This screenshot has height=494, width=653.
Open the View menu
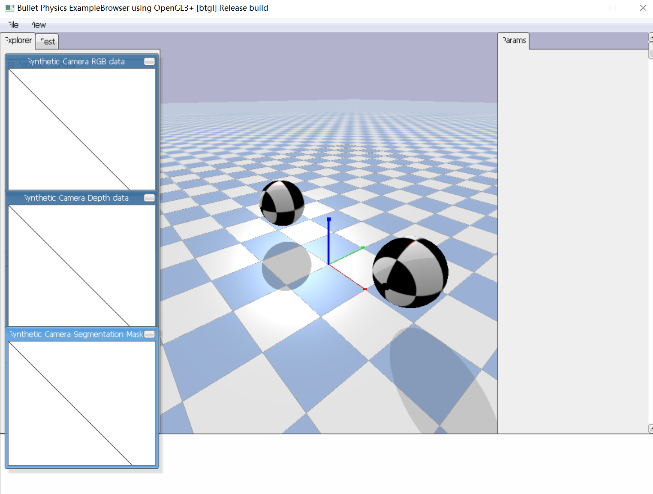pyautogui.click(x=38, y=25)
